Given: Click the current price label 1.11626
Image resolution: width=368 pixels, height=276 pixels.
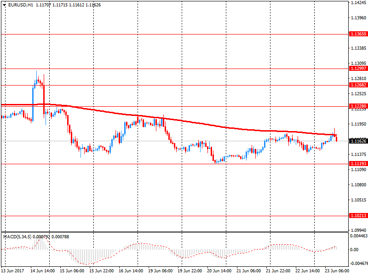Looking at the screenshot, I should pyautogui.click(x=358, y=141).
